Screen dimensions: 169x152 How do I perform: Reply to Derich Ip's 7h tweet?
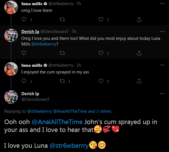[x=24, y=53]
